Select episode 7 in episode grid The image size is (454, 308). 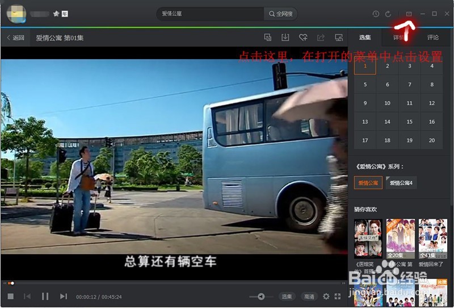(409, 85)
